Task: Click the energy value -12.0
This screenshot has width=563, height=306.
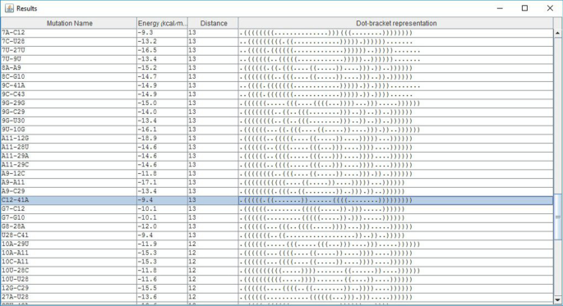Action: pyautogui.click(x=147, y=226)
